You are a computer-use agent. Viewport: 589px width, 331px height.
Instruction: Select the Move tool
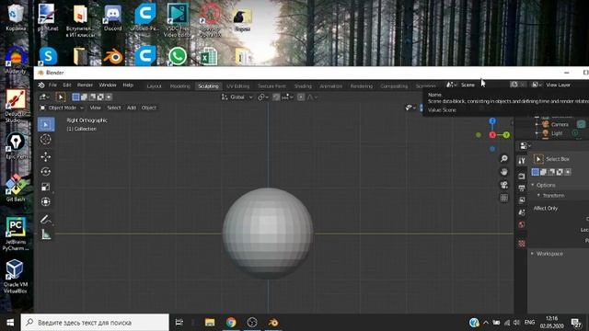[x=46, y=156]
